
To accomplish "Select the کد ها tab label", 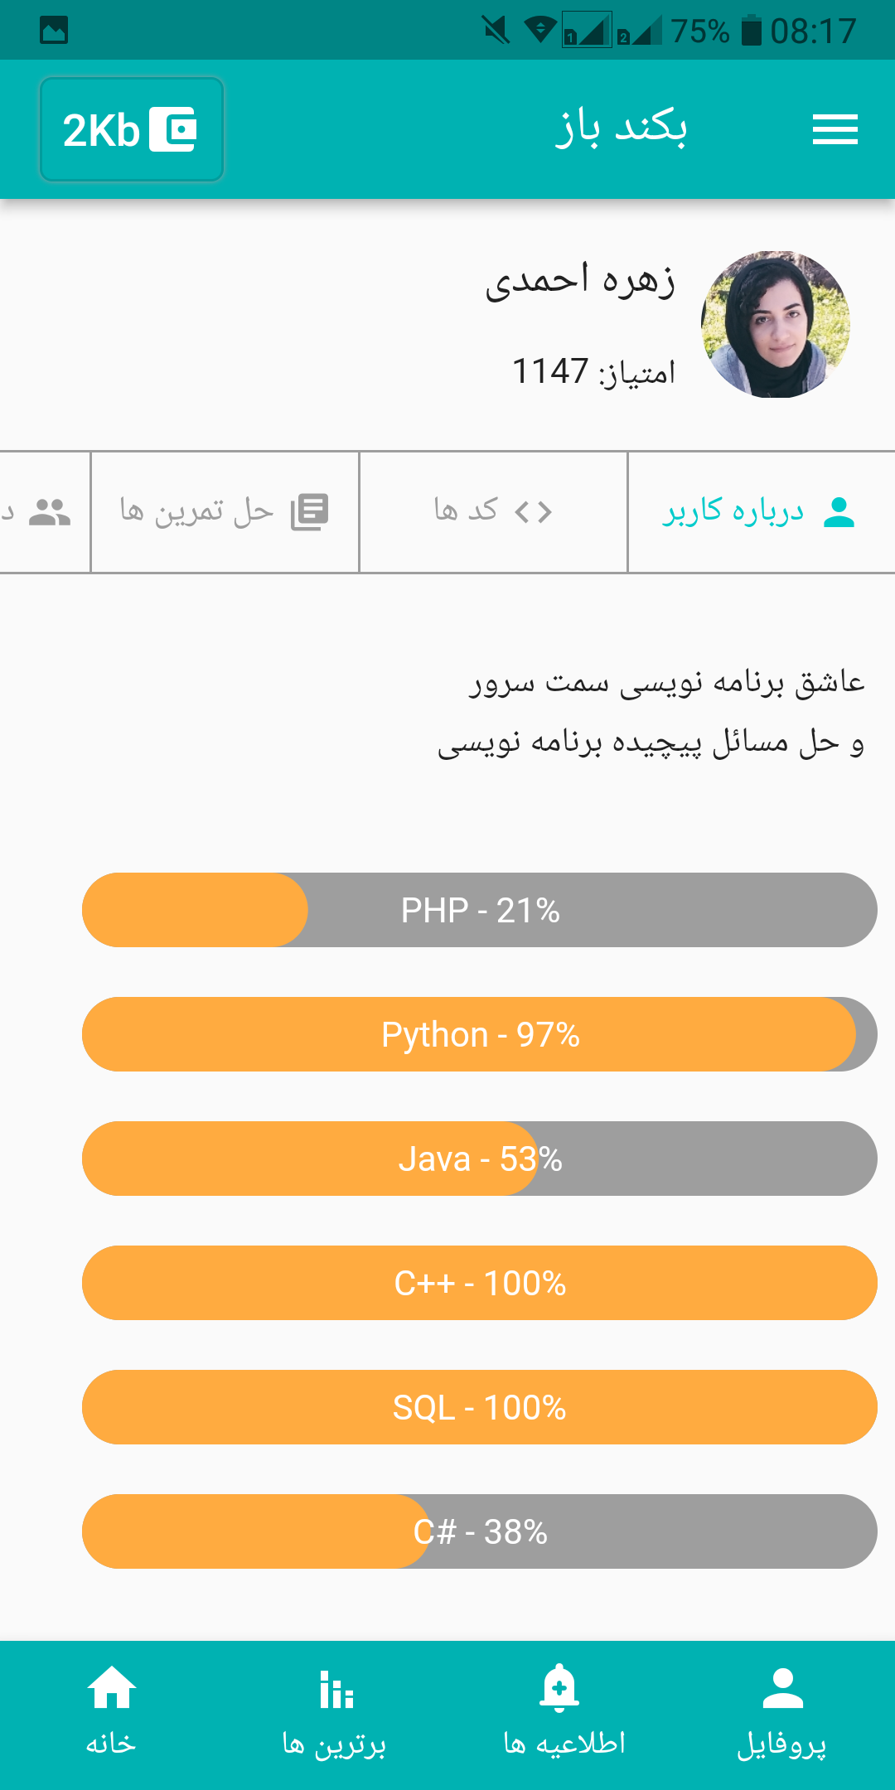I will click(466, 510).
